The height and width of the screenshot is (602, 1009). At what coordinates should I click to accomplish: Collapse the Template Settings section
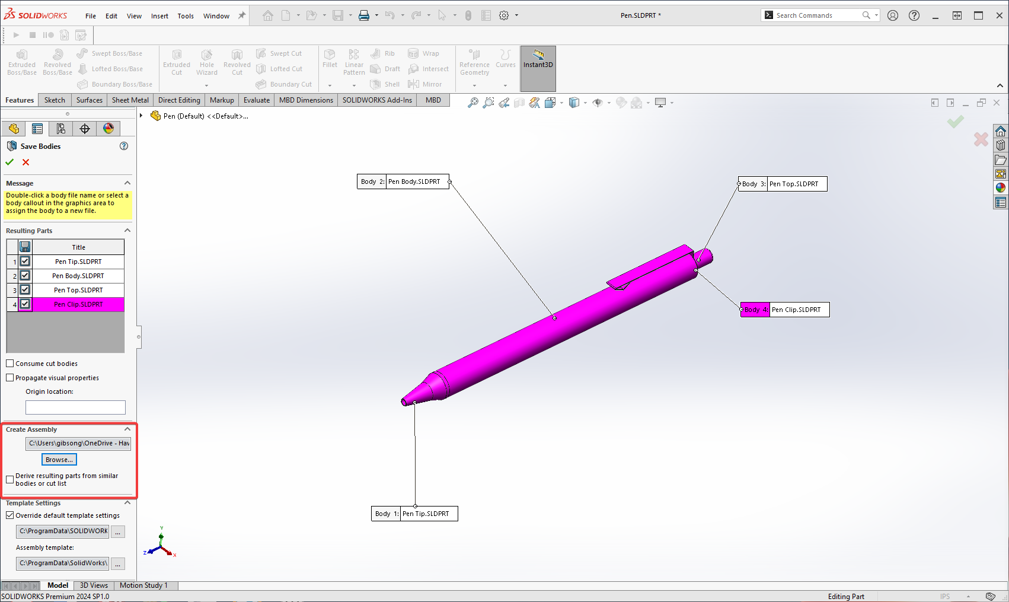pos(127,502)
